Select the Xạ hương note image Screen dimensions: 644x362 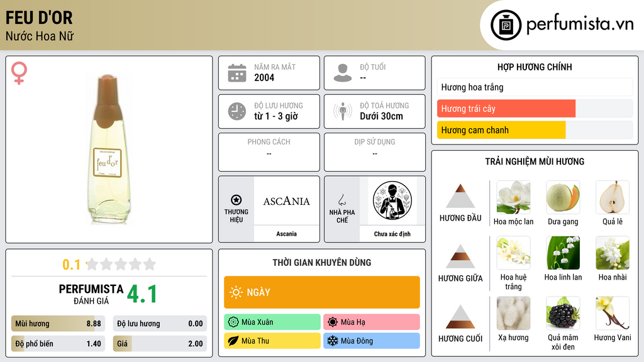513,314
